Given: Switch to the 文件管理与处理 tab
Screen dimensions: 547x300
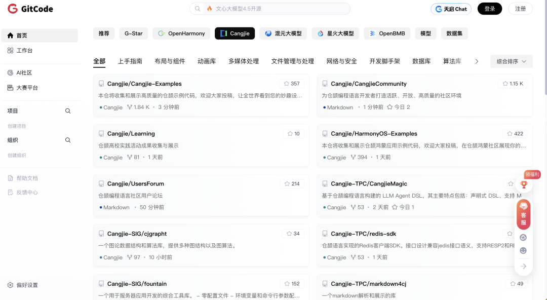Looking at the screenshot, I should click(x=293, y=61).
